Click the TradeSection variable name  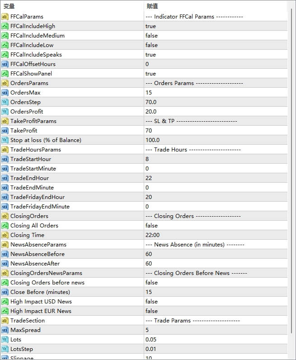click(28, 321)
